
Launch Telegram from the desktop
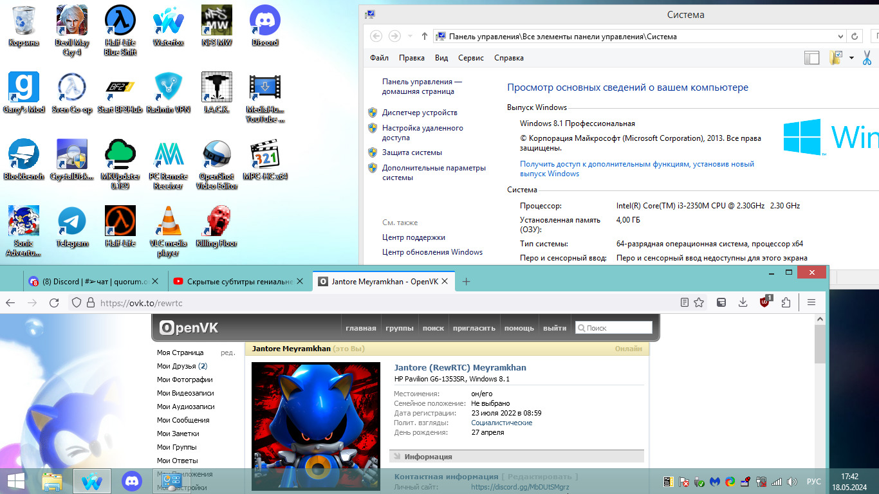(x=72, y=226)
